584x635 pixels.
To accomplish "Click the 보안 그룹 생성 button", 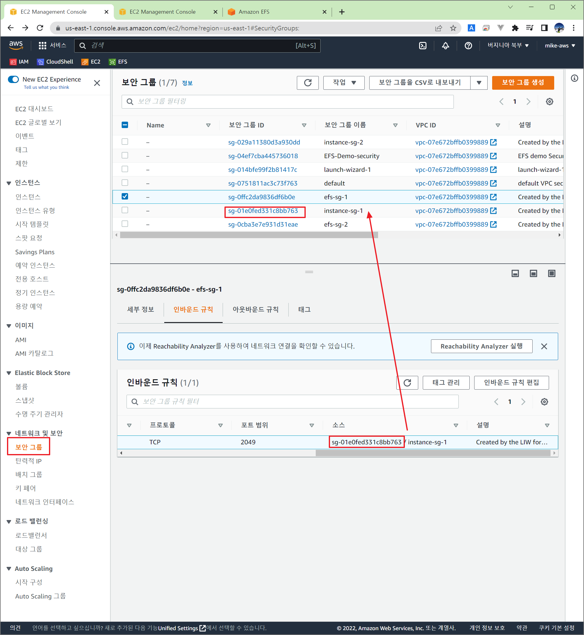I will [522, 83].
